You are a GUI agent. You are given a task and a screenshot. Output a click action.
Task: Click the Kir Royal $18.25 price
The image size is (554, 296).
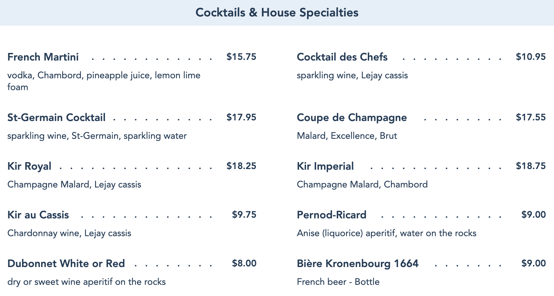click(x=241, y=166)
